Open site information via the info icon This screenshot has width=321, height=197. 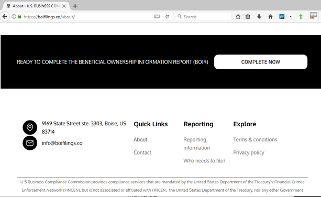14,17
